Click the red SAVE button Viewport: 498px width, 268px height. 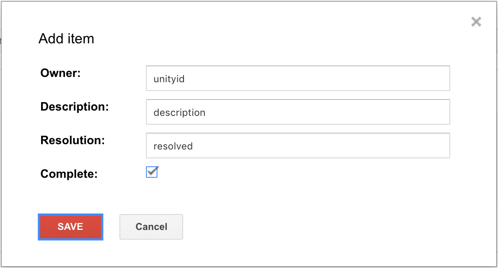[x=70, y=227]
